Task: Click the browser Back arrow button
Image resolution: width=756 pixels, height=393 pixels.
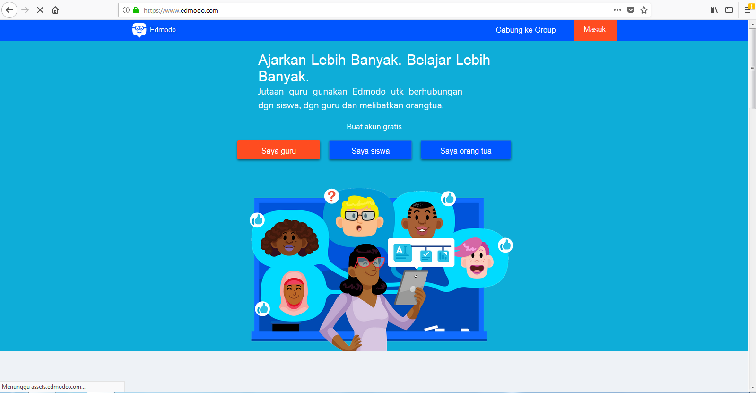Action: 9,10
